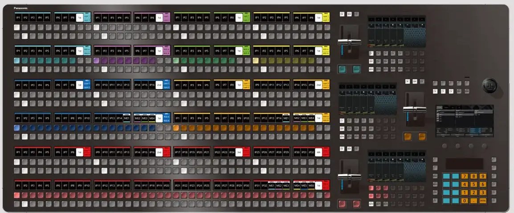This screenshot has width=514, height=213.
Task: Tap the orange 1 key on the keypad
Action: coord(465,193)
